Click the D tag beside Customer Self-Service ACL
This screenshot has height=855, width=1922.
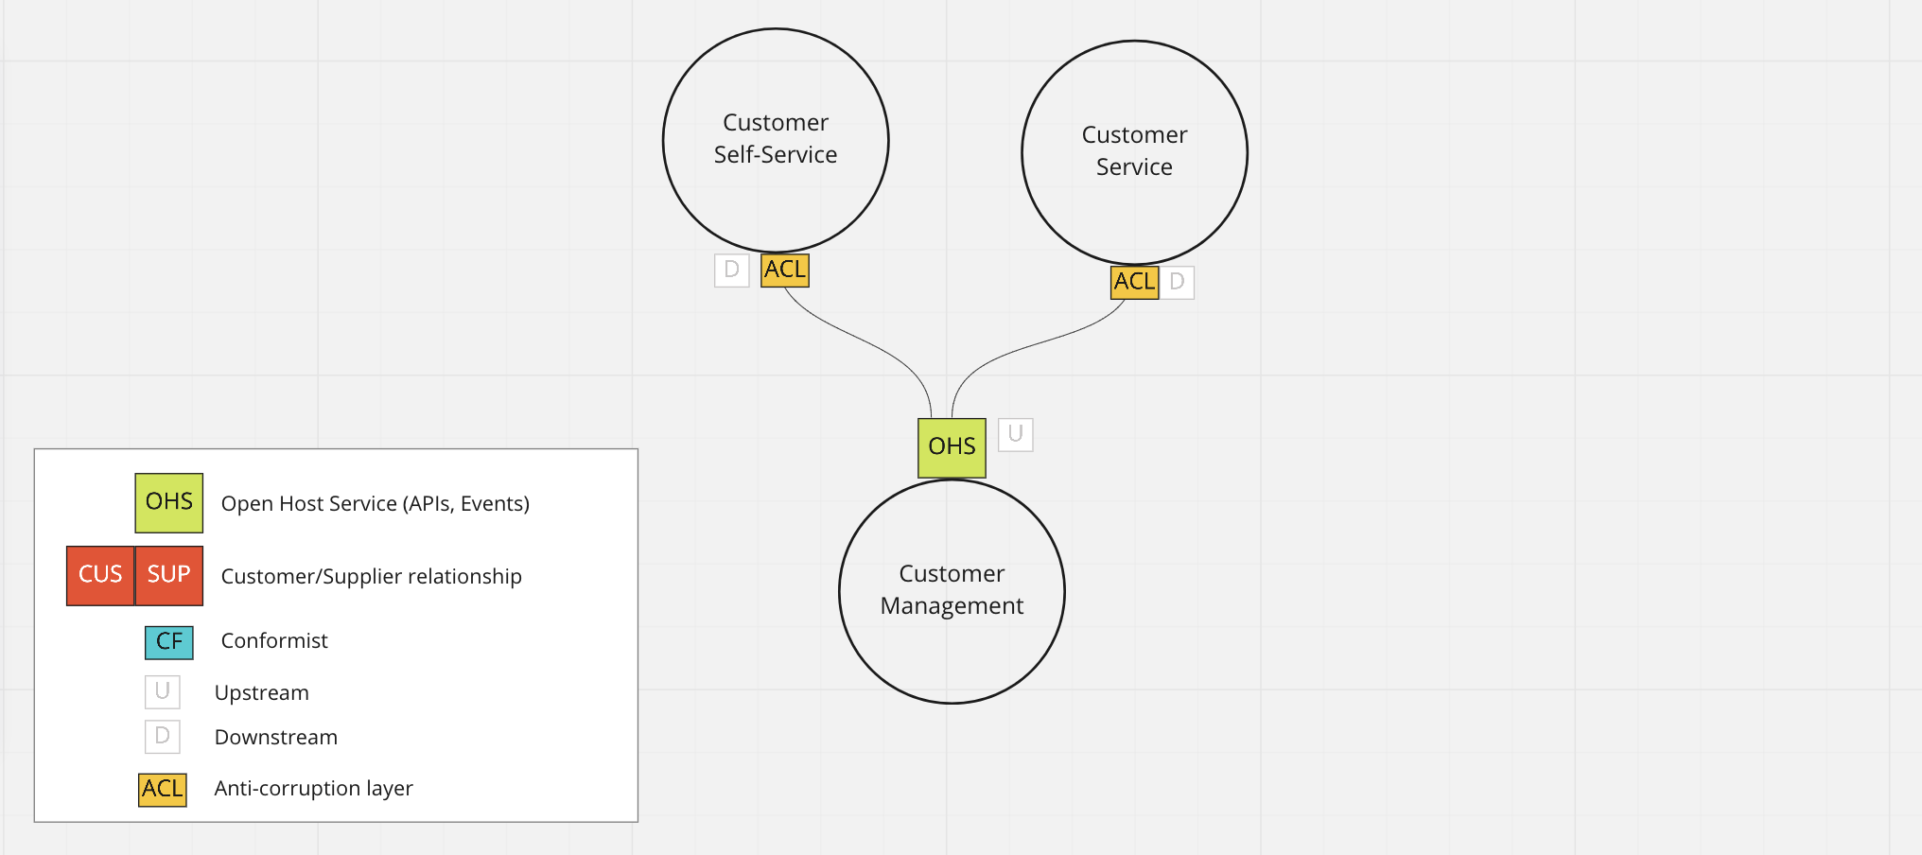point(731,270)
